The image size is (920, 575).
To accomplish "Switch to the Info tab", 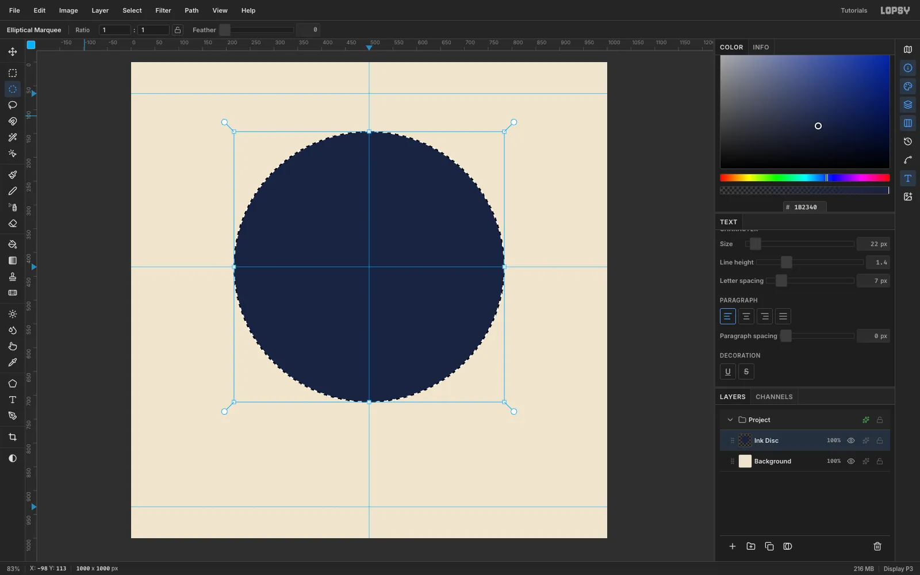I will click(x=761, y=47).
